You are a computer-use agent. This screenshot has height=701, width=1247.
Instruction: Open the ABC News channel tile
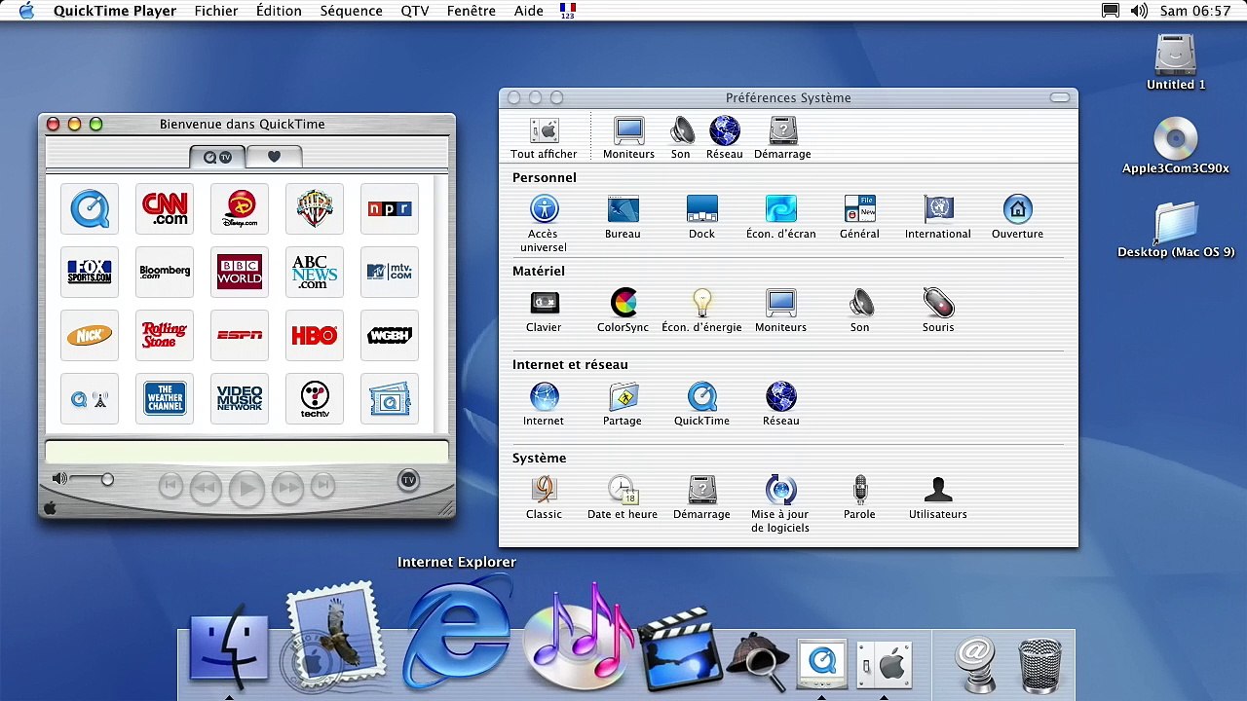[315, 272]
